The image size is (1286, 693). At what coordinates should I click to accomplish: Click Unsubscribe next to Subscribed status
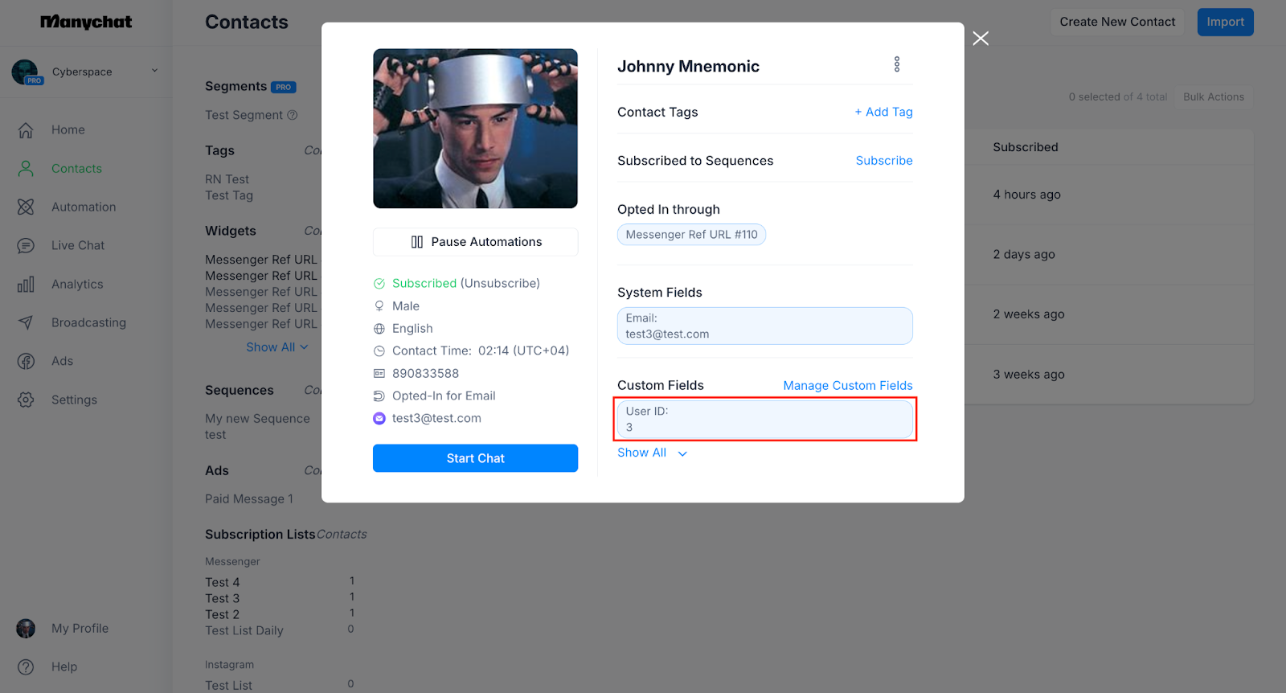(x=499, y=284)
